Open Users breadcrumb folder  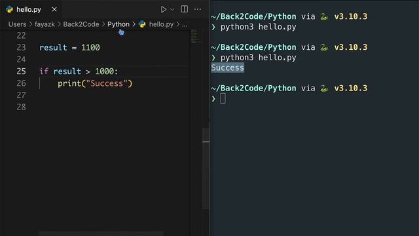(x=18, y=24)
